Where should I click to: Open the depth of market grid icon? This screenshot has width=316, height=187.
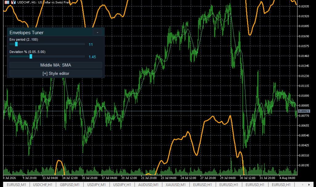pos(7,2)
